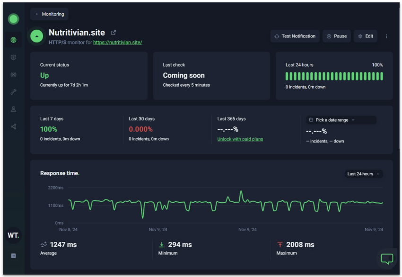
Task: Open the Last 24 hours response time dropdown
Action: pyautogui.click(x=364, y=174)
